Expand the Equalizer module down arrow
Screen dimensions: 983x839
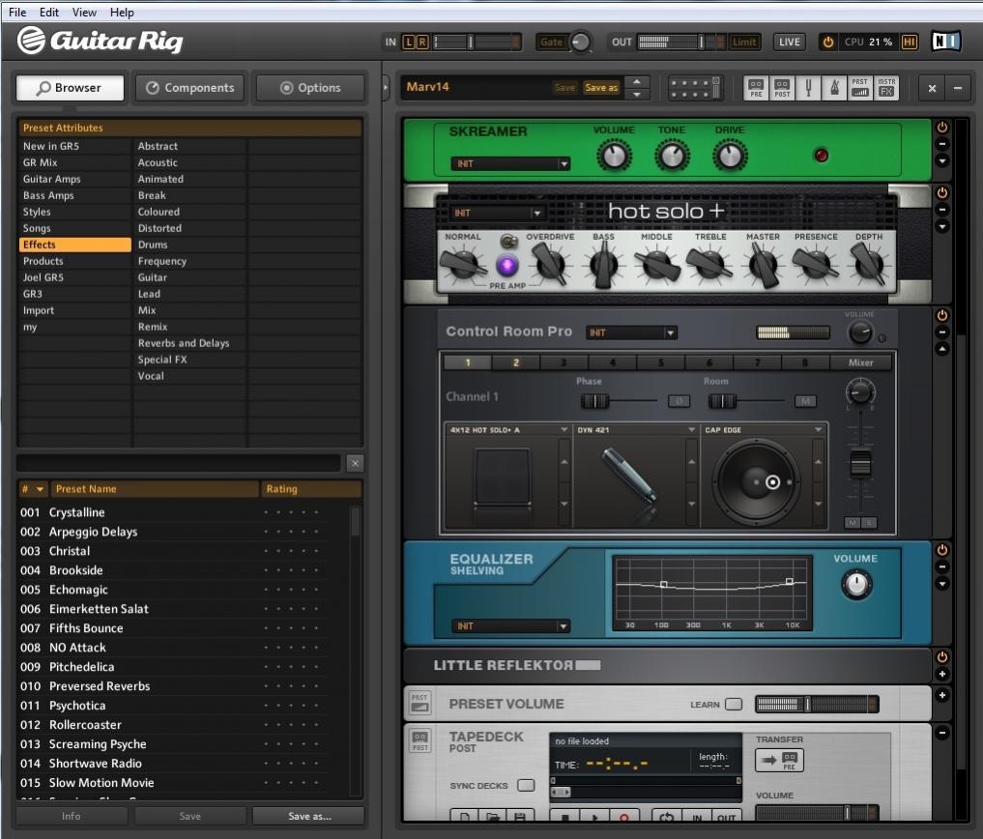941,584
